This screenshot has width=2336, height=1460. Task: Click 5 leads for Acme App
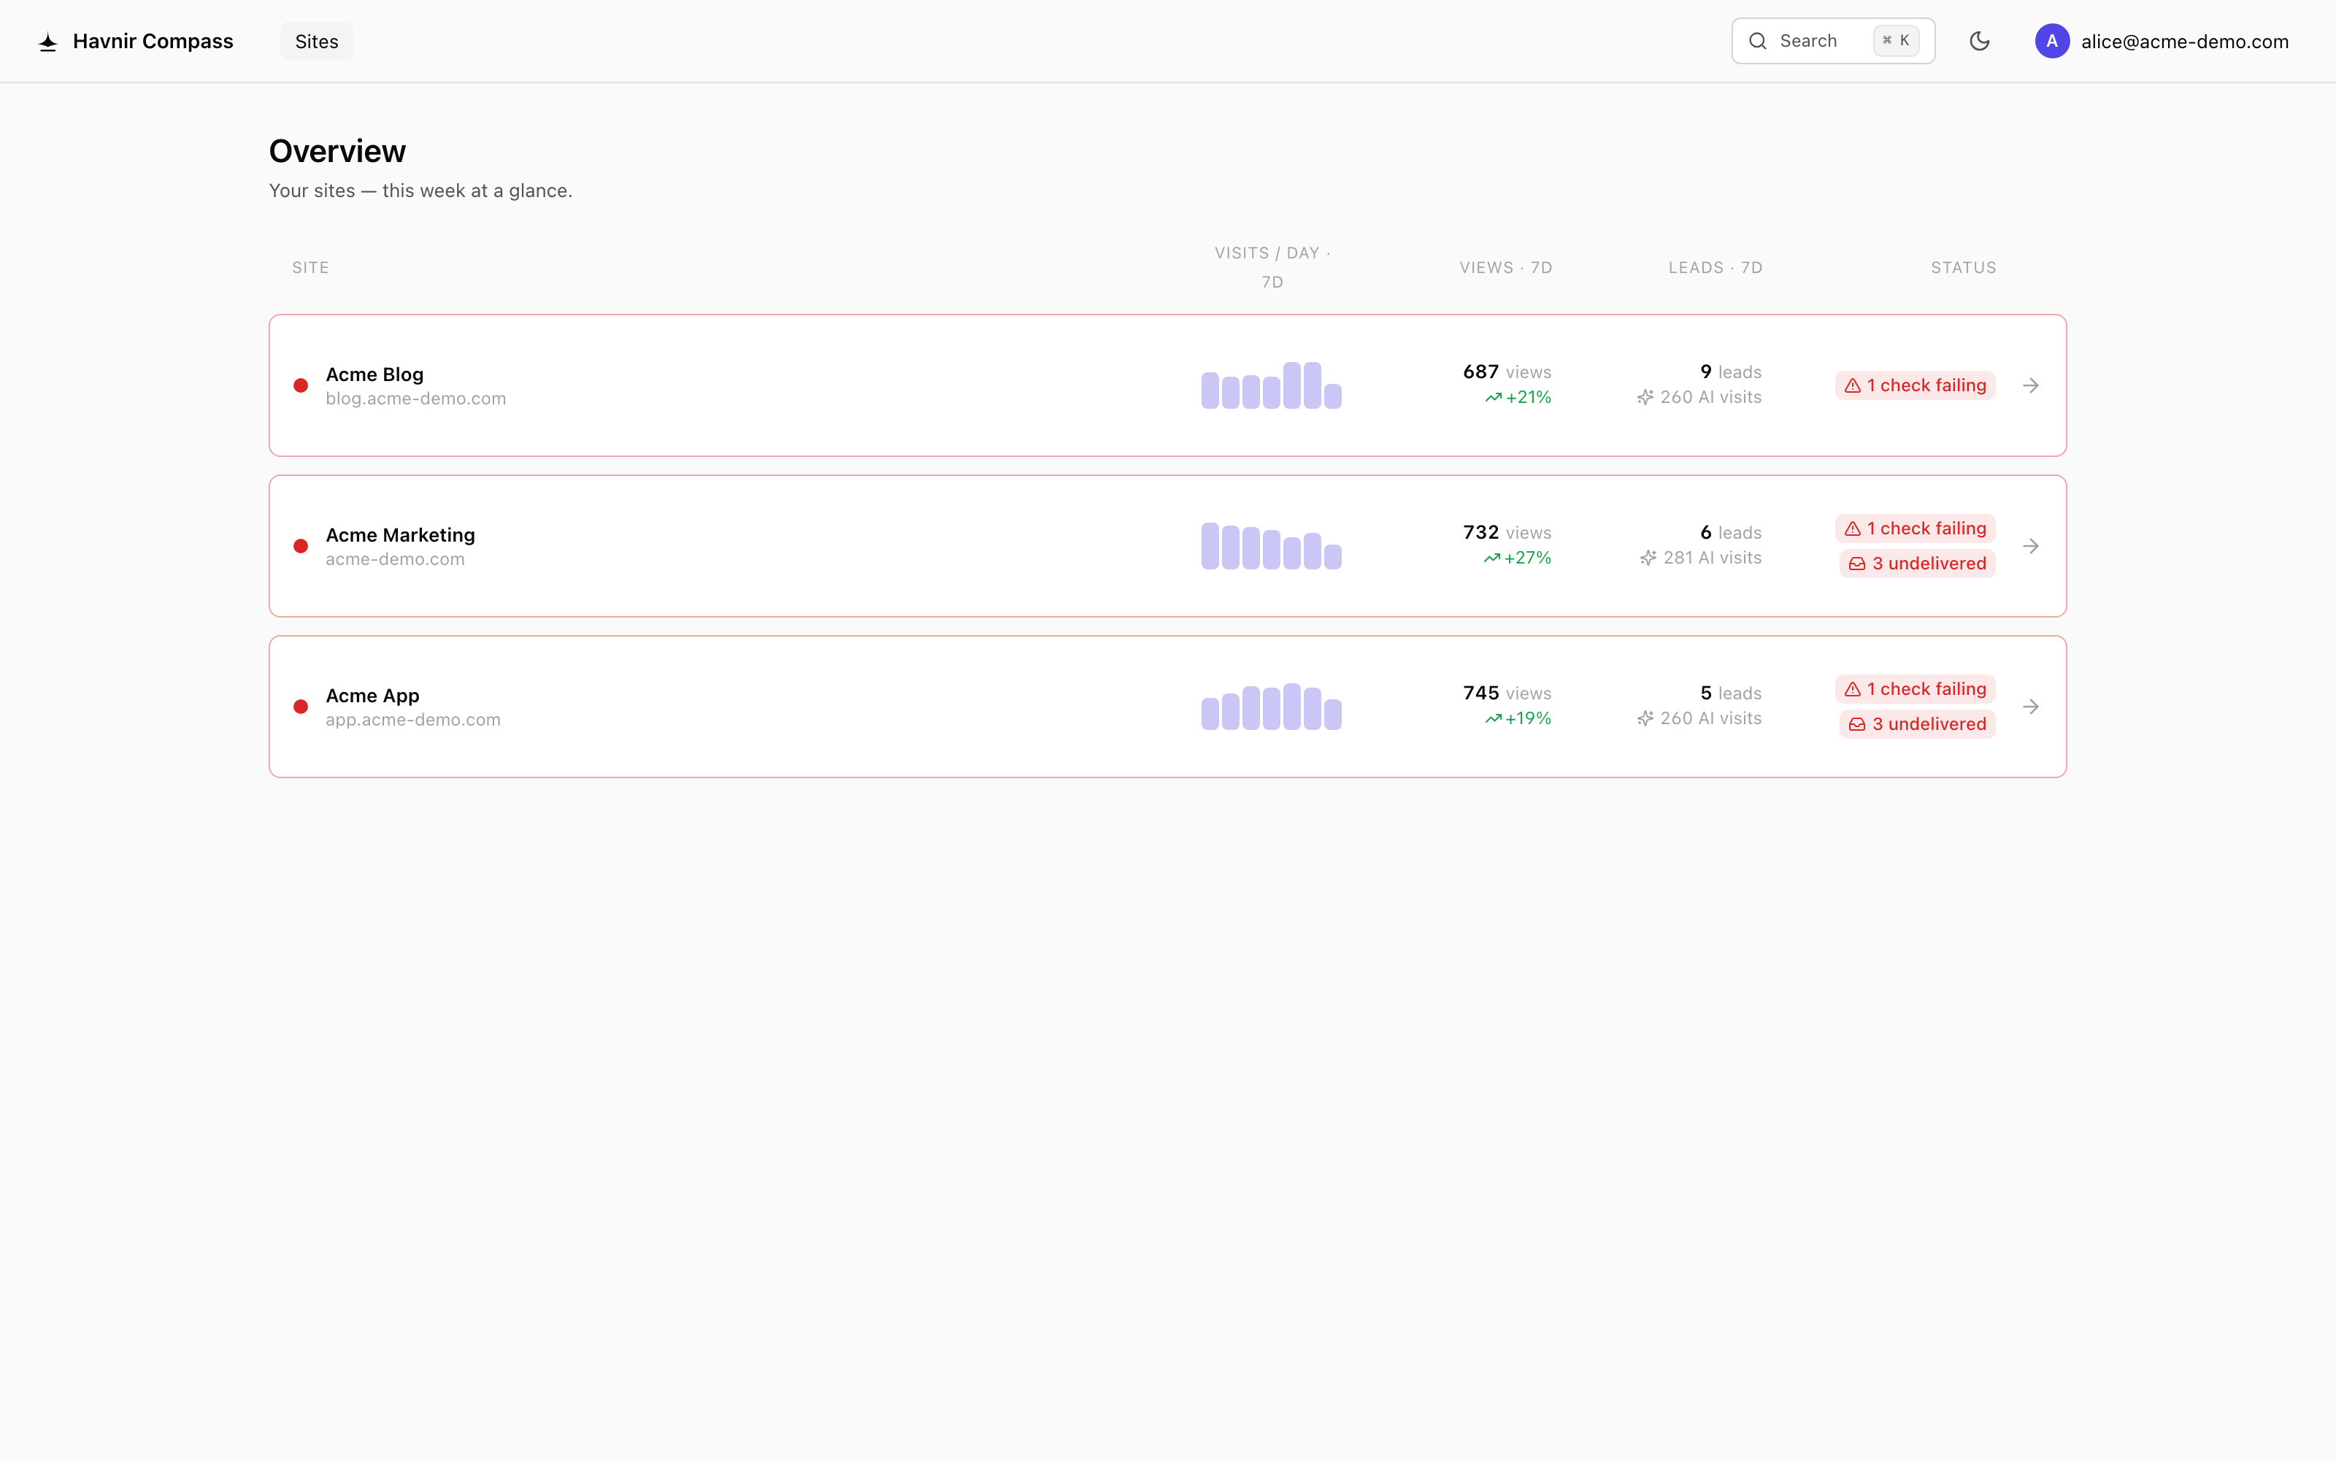[1731, 693]
